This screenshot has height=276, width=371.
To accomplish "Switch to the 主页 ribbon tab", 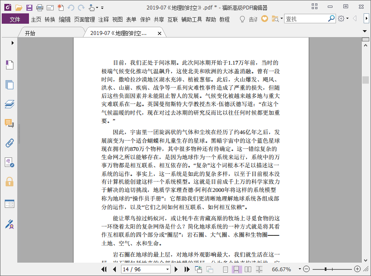I will coord(36,19).
